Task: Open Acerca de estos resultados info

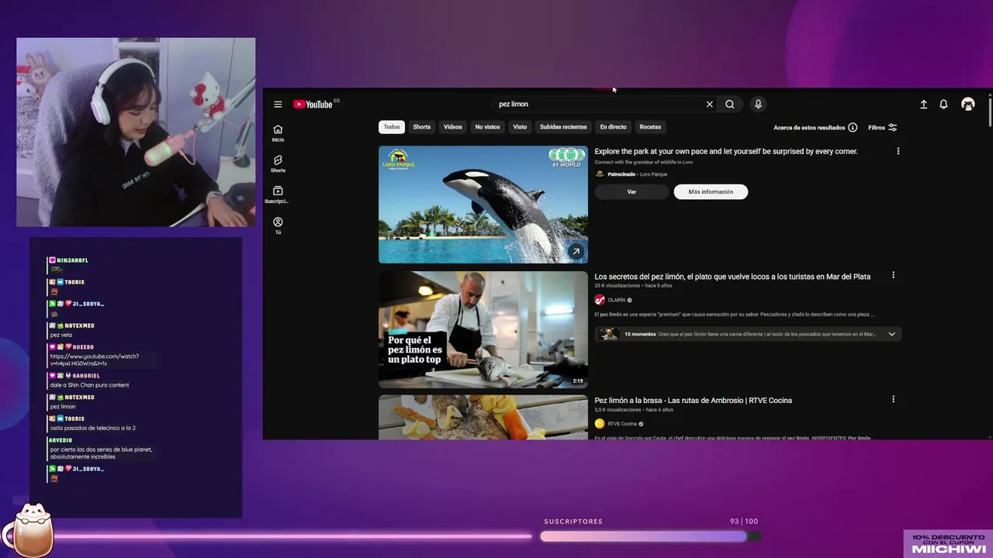Action: (815, 127)
